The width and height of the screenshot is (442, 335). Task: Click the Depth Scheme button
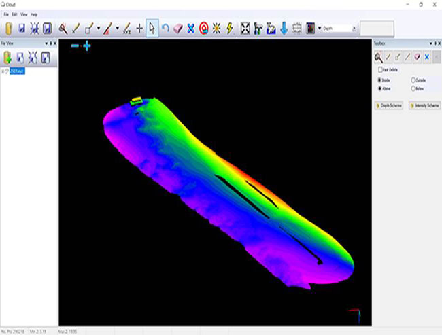(389, 105)
